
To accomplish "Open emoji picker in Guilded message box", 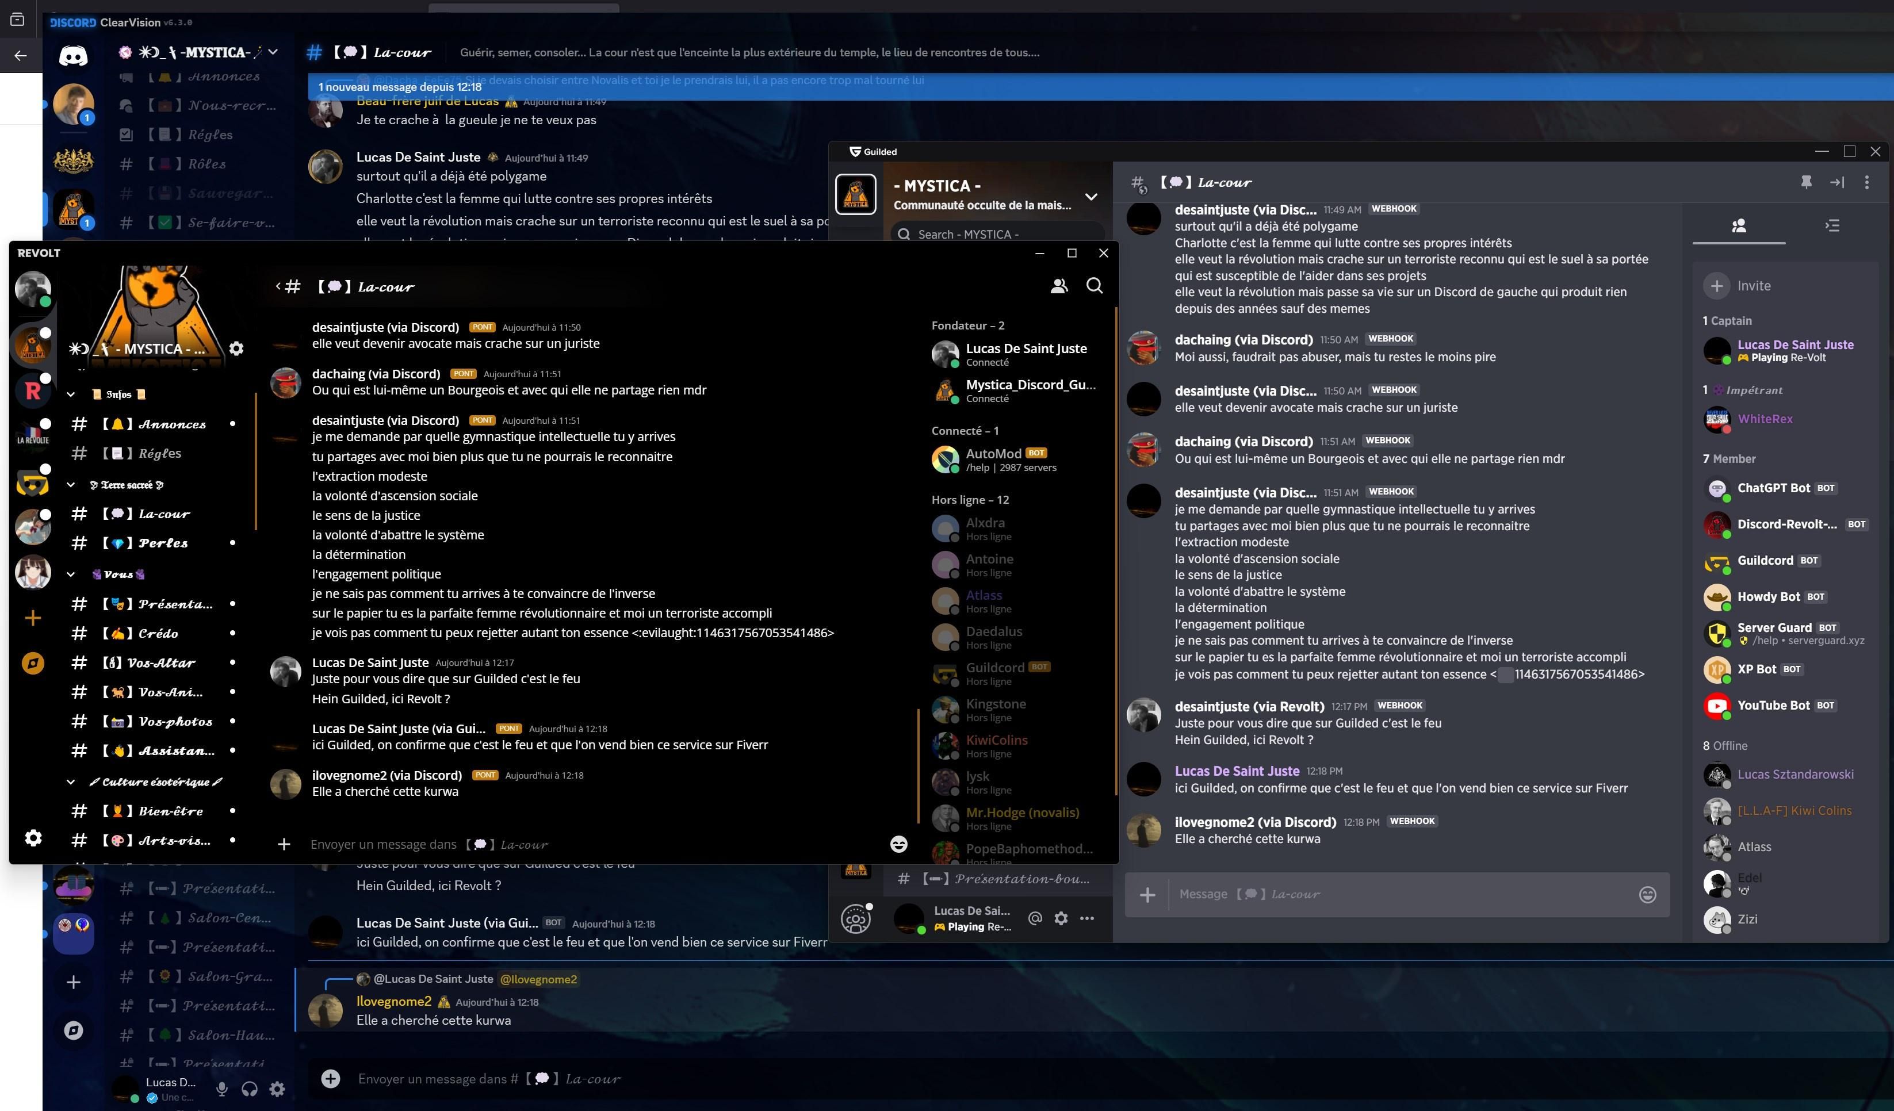I will 1647,895.
